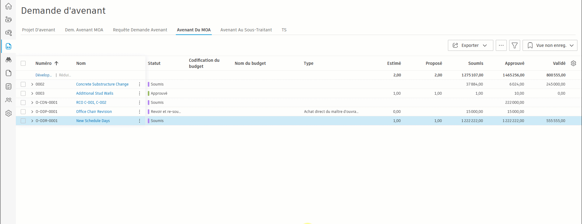Check the box for row O-ODR-0001
582x224 pixels.
[23, 121]
